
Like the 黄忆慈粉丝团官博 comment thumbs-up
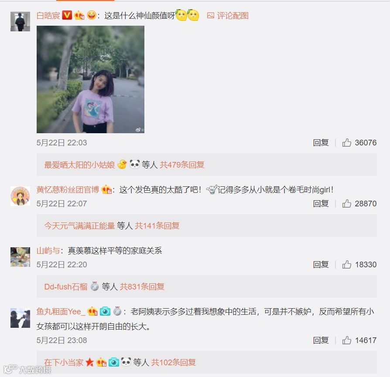tap(346, 203)
